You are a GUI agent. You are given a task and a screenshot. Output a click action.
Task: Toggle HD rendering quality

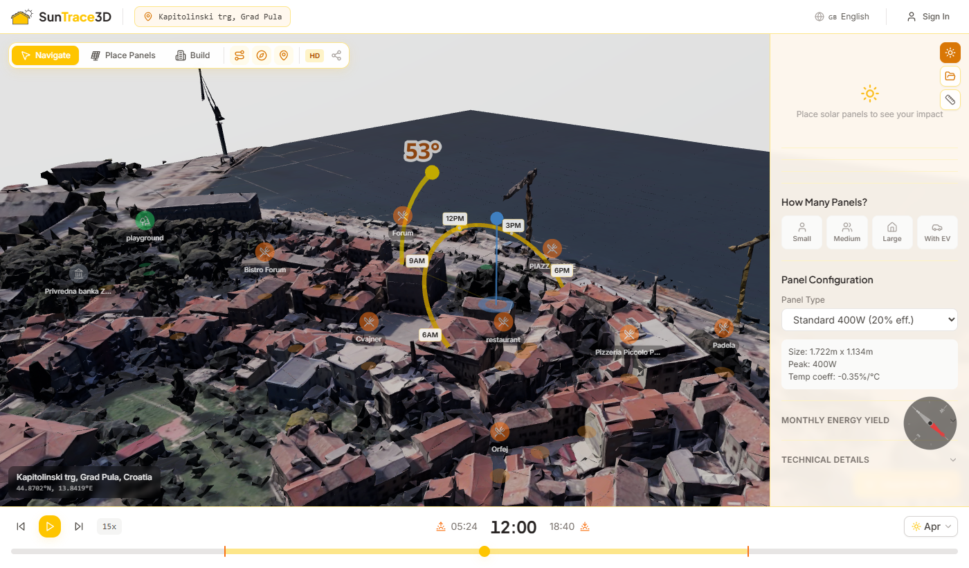(x=314, y=55)
